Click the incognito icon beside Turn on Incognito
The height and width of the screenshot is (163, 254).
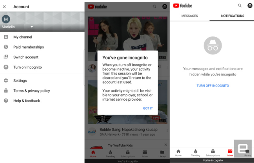[x=6, y=67]
